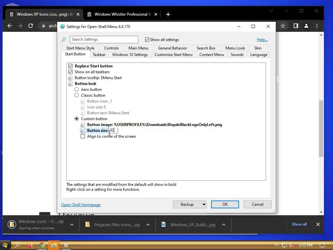Image resolution: width=333 pixels, height=250 pixels.
Task: Close the Windows XP Icons tab
Action: (x=78, y=14)
